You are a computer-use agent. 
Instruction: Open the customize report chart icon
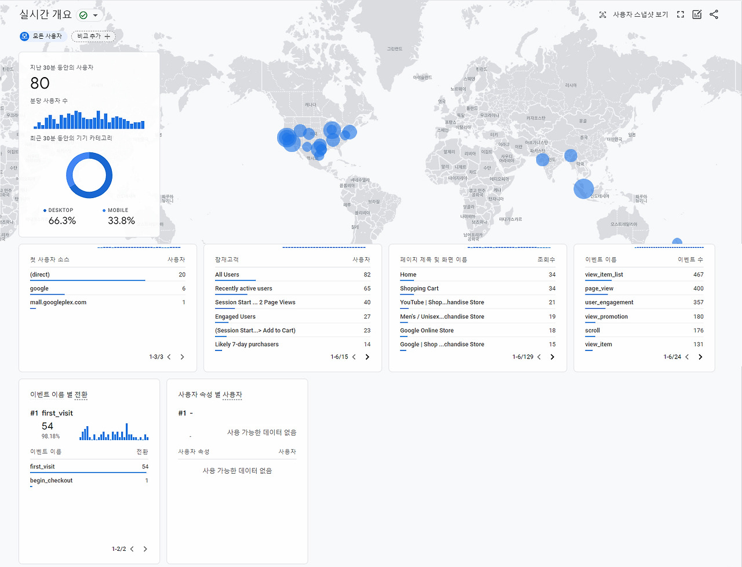point(697,14)
